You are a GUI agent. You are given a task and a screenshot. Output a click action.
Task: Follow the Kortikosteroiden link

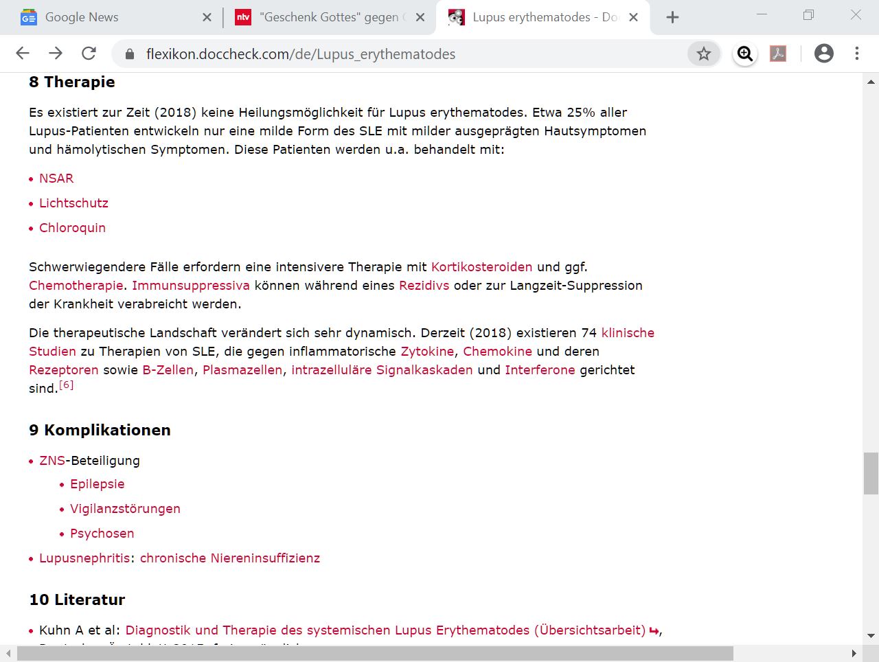click(481, 267)
